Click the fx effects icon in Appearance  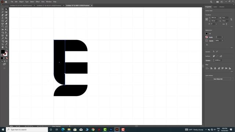tap(207, 45)
